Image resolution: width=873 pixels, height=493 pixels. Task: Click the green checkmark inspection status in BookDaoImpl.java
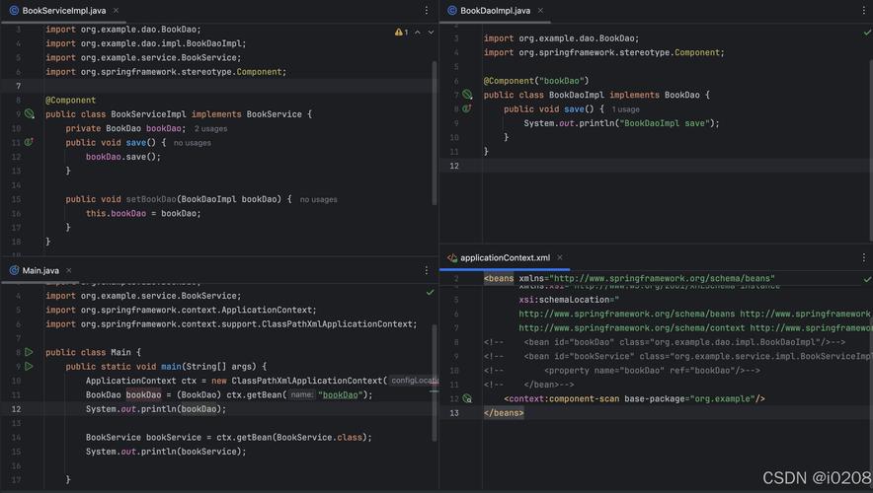point(867,33)
